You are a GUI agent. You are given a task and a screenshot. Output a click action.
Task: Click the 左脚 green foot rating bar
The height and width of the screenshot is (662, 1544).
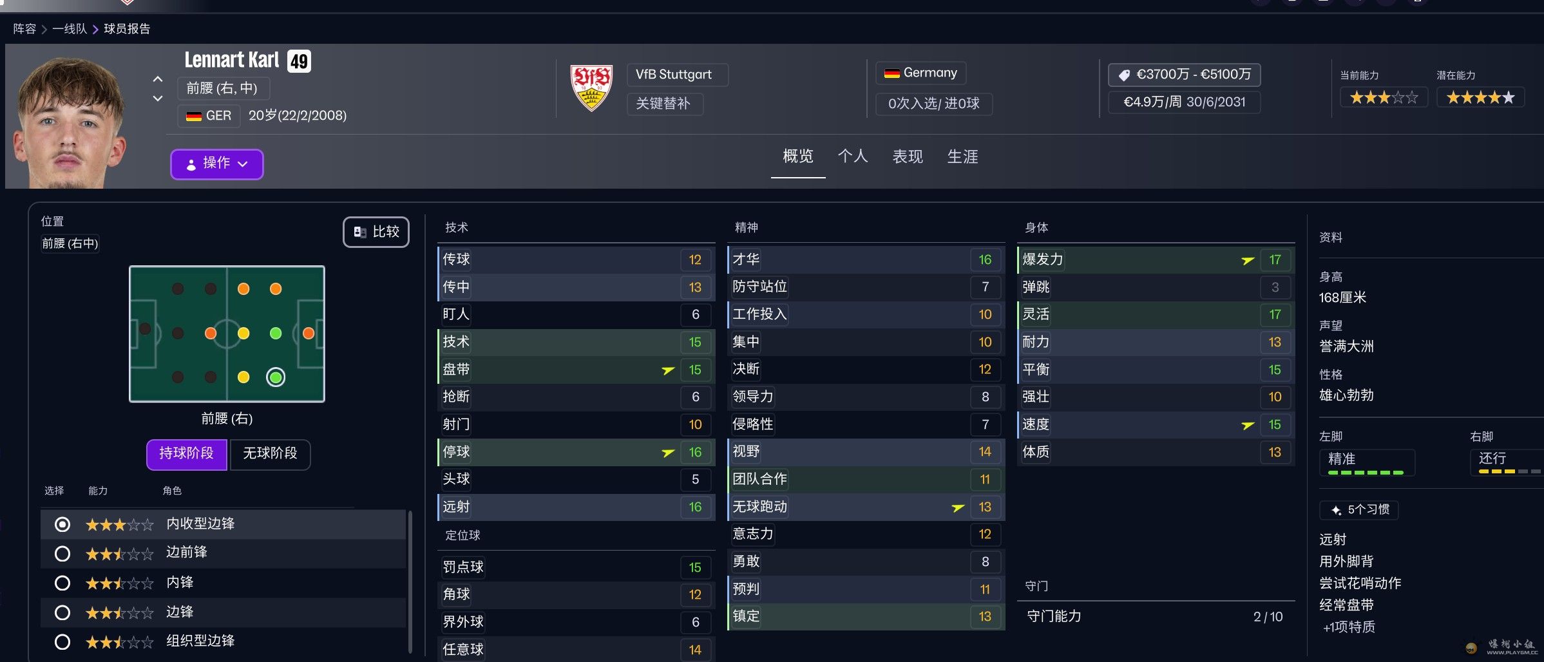1366,473
